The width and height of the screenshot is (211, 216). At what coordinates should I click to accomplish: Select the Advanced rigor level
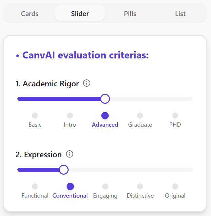click(105, 116)
